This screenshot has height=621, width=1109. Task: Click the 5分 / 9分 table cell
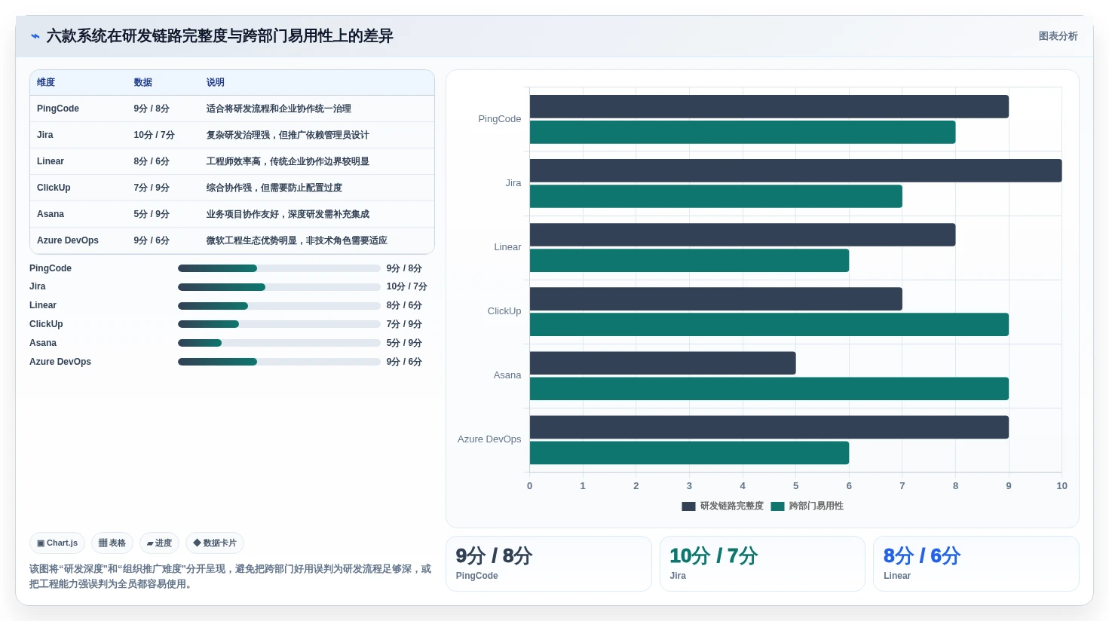coord(152,214)
